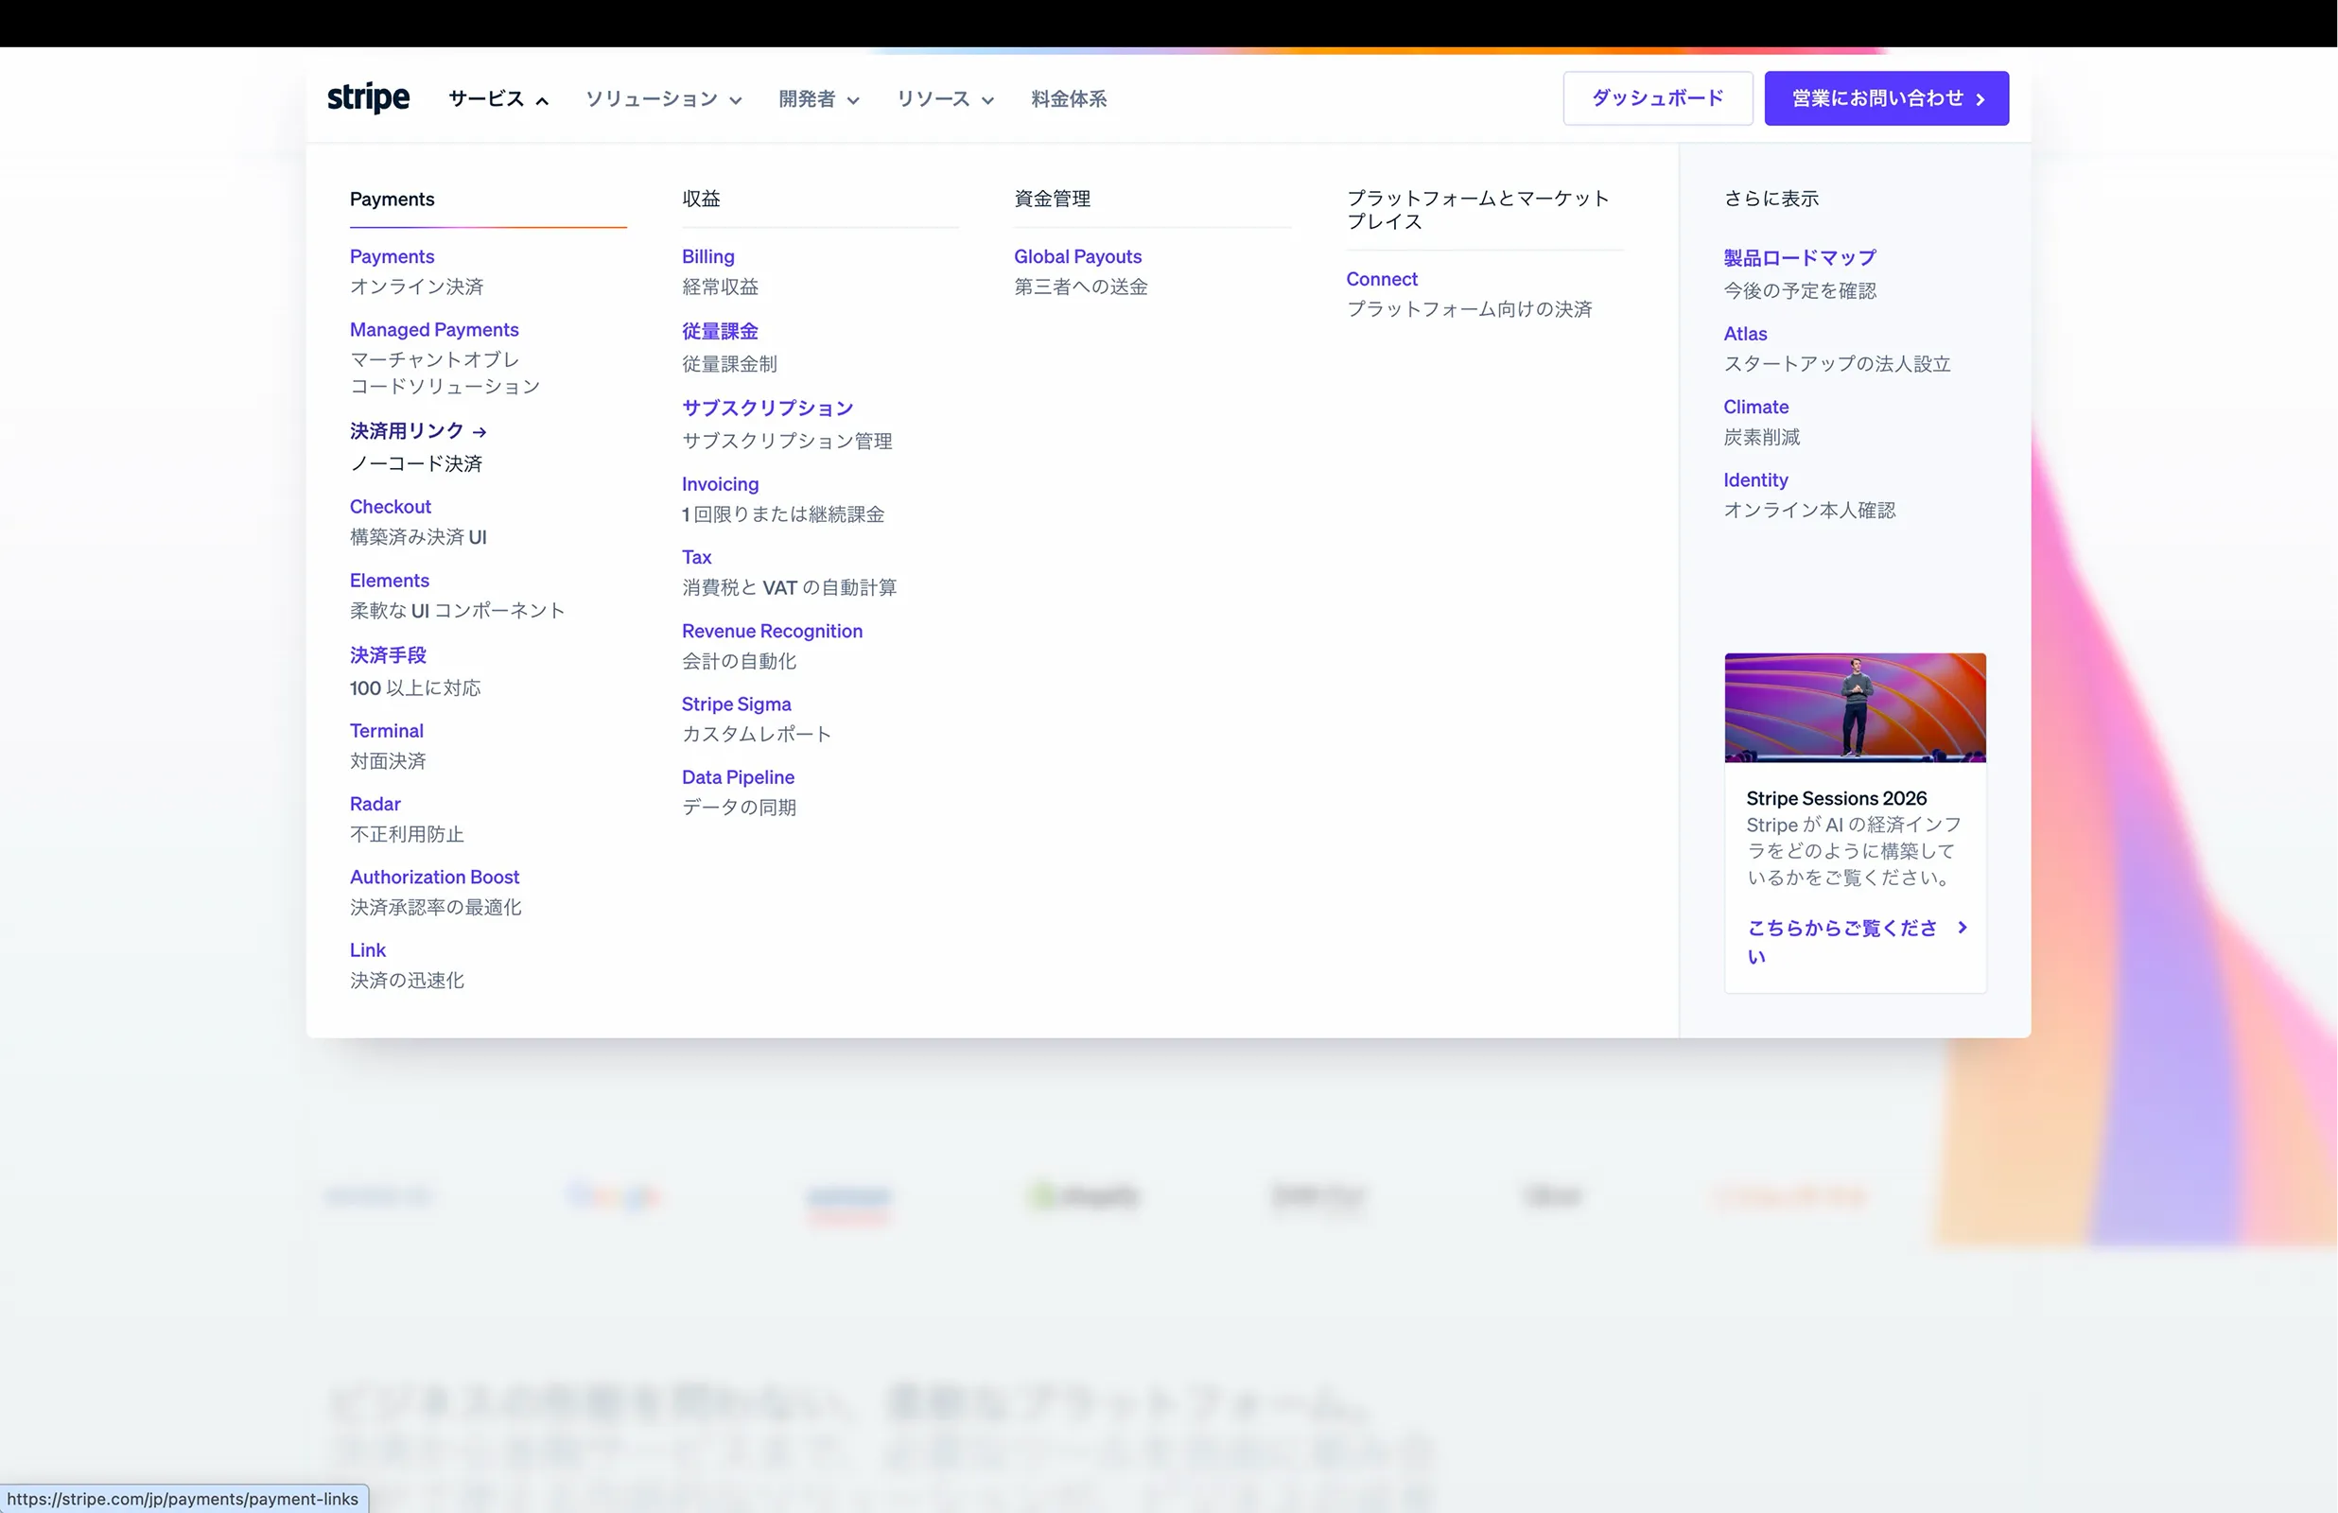Open the ダッシュボード button
Viewport: 2338px width, 1513px height.
pyautogui.click(x=1657, y=98)
